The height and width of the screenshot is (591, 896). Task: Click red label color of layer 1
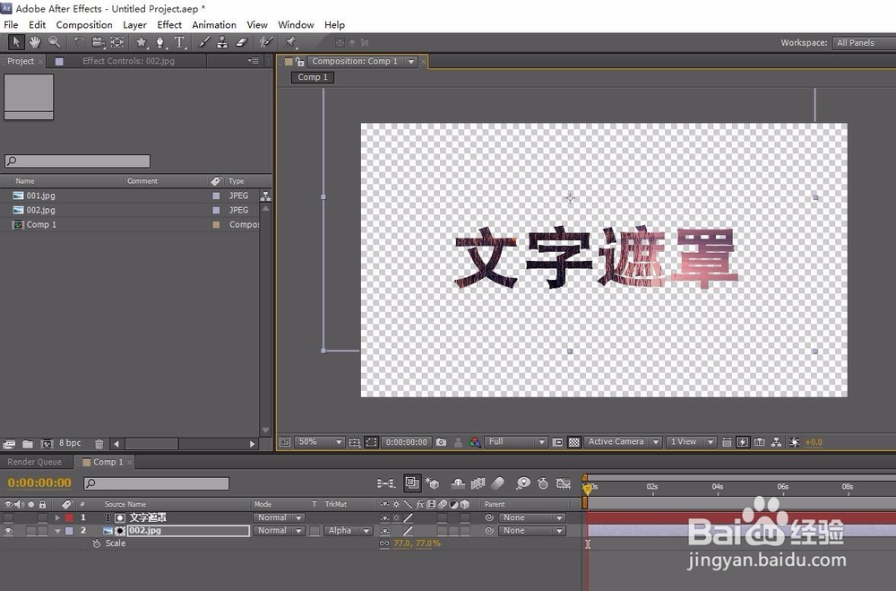click(69, 517)
